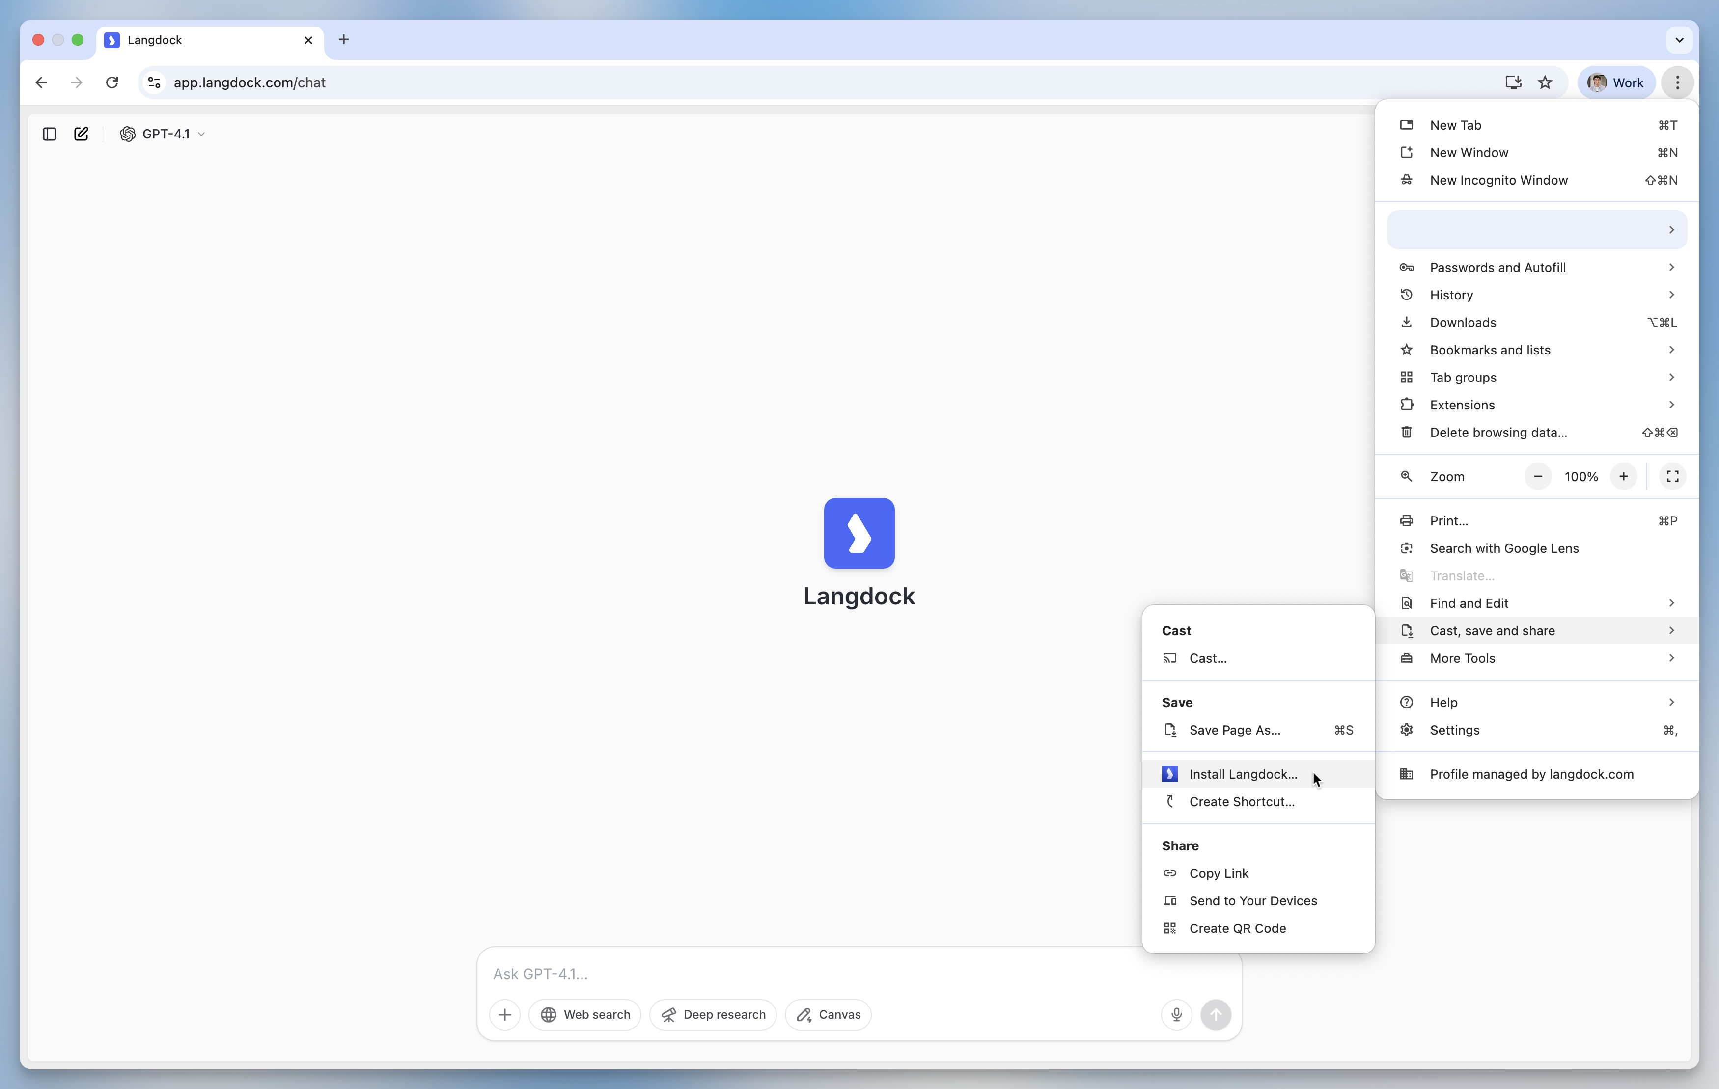Click the Work profile button

pos(1615,83)
